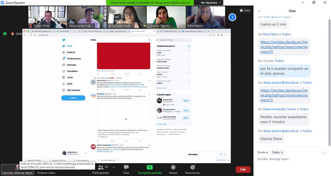Open Listas in Twitter sidebar
This screenshot has height=176, width=331.
(68, 78)
